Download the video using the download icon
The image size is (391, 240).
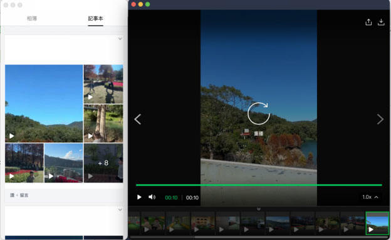(x=381, y=22)
